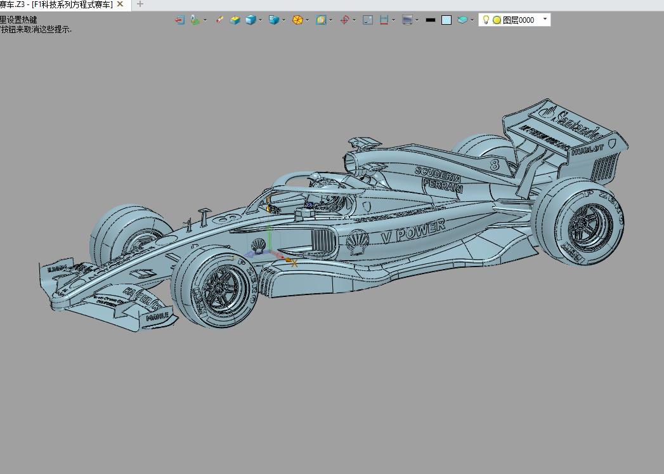Screen dimensions: 664x474
Task: Open the 图层0000 layer dropdown
Action: coord(545,20)
